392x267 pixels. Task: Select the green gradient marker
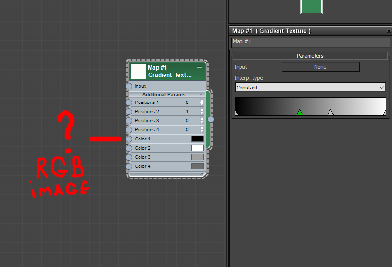300,113
